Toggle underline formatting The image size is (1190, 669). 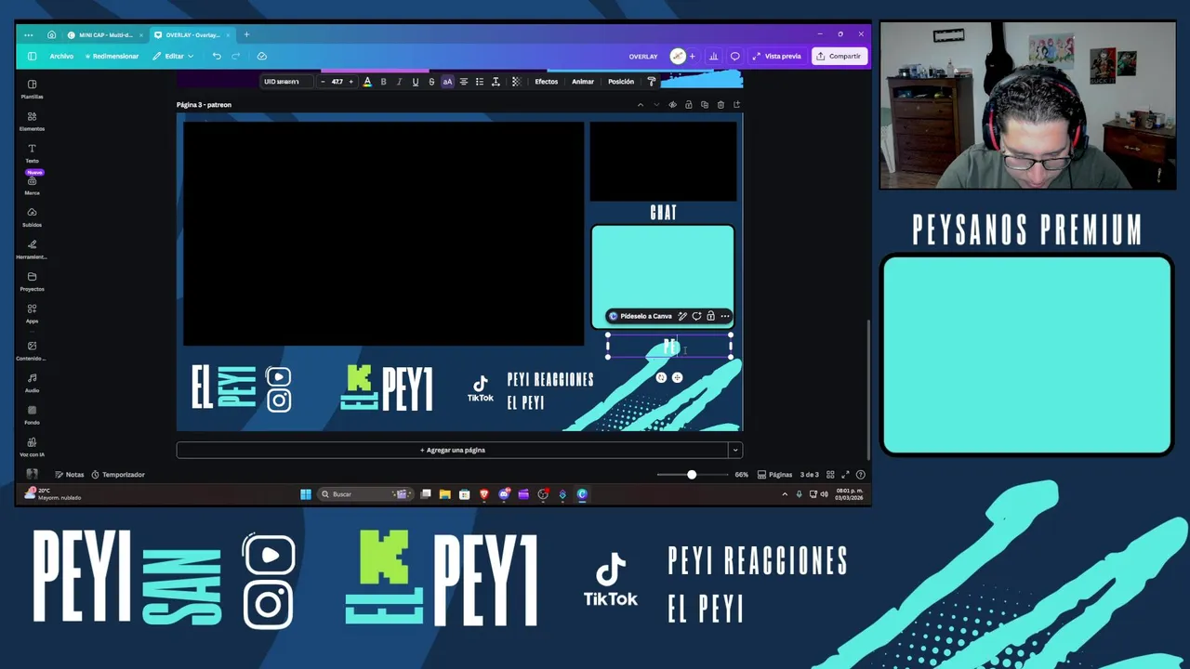(415, 82)
